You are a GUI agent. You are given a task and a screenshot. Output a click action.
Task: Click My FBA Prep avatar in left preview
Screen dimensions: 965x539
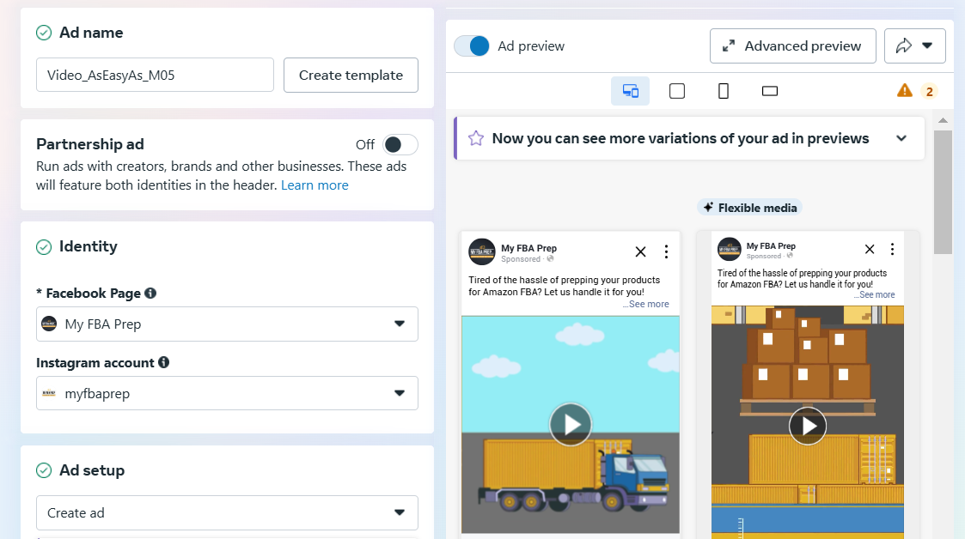[482, 251]
